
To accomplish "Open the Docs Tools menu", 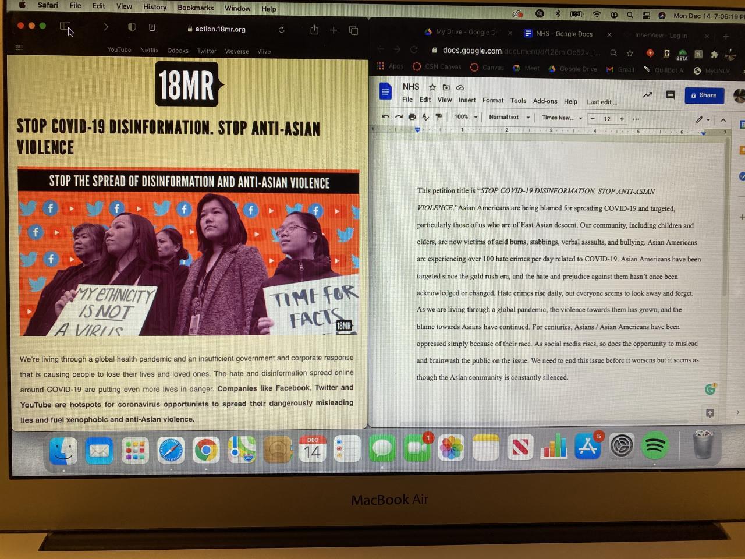I will coord(518,101).
